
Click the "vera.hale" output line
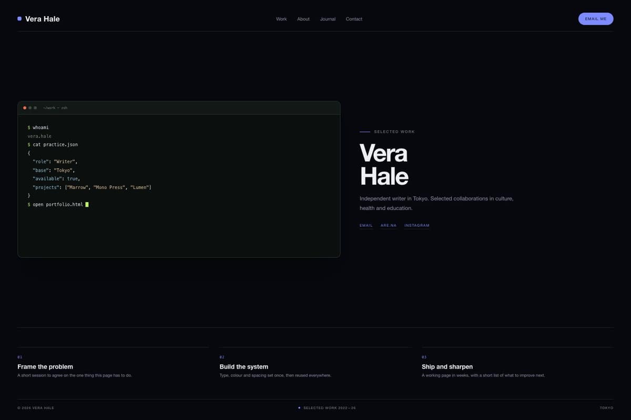pos(39,136)
